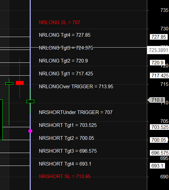Click the magenta dot marker on the chart
The image size is (169, 190).
tap(30, 131)
